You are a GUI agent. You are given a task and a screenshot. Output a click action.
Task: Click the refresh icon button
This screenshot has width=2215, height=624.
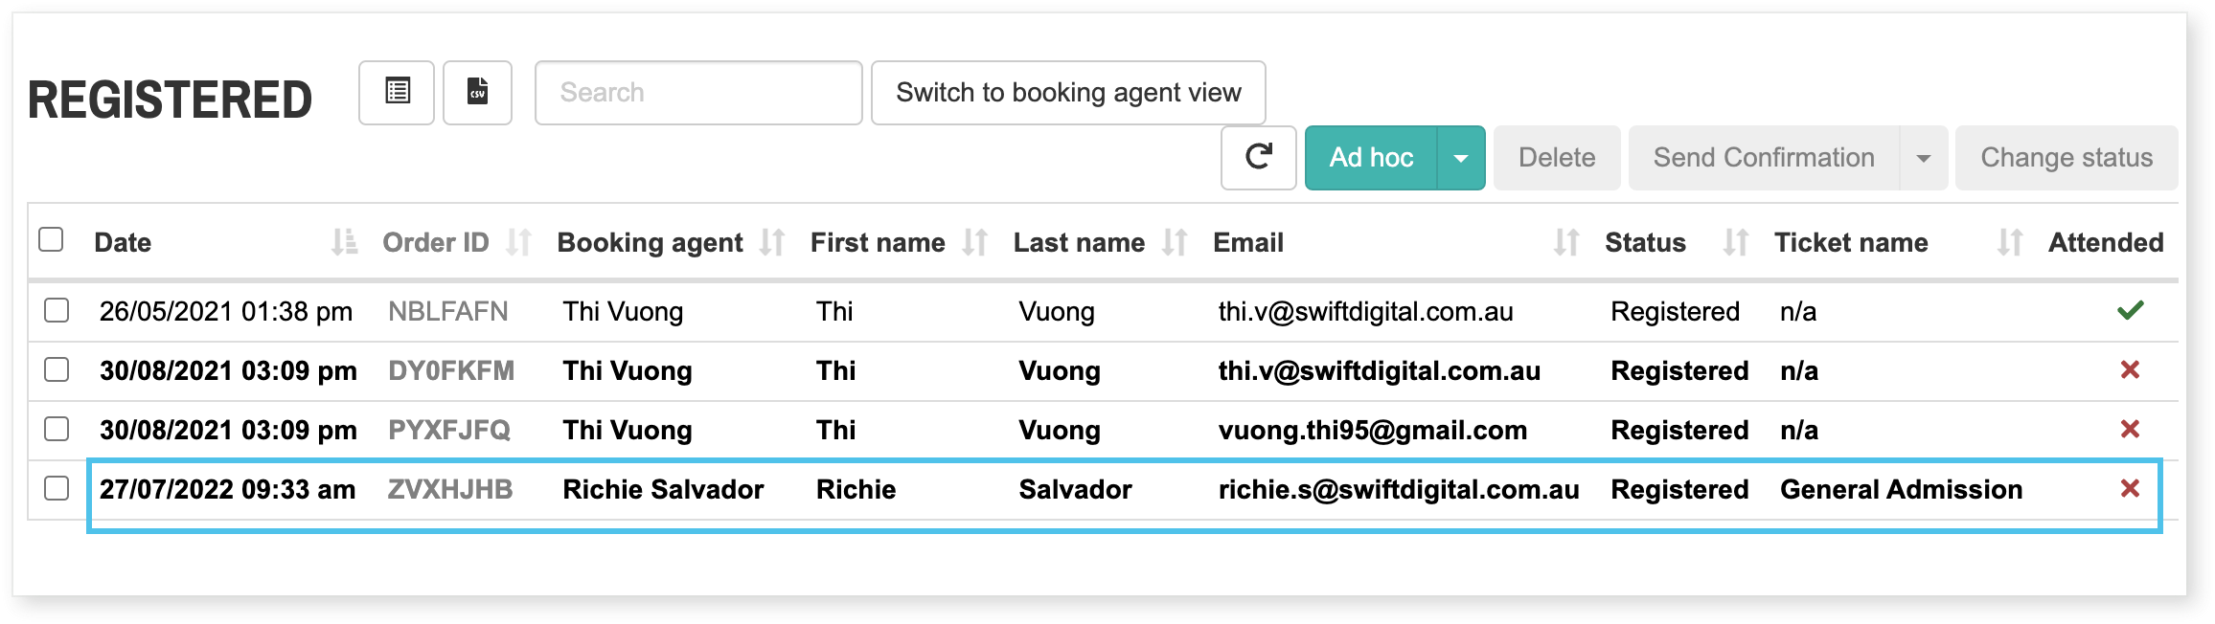pyautogui.click(x=1258, y=158)
